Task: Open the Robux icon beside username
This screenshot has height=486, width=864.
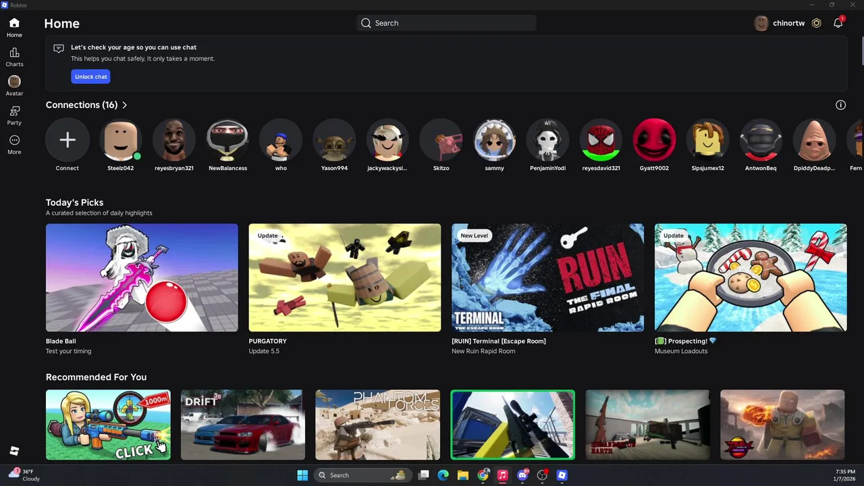Action: pos(816,23)
